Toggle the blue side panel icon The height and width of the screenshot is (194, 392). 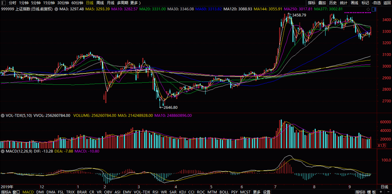pyautogui.click(x=375, y=9)
